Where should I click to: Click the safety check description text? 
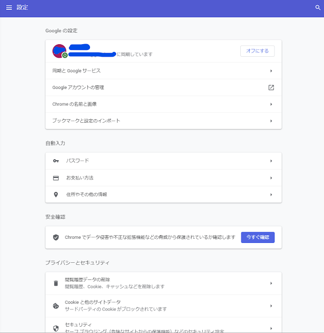point(150,237)
